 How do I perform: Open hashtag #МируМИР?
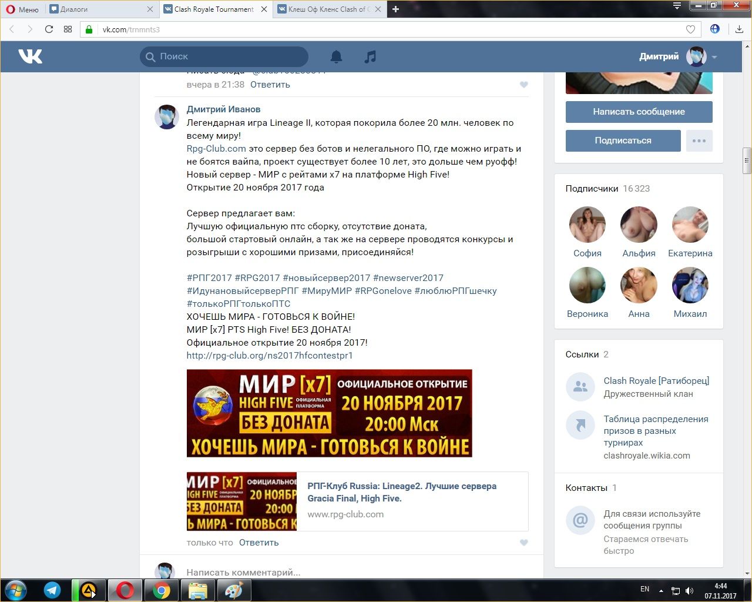point(327,291)
